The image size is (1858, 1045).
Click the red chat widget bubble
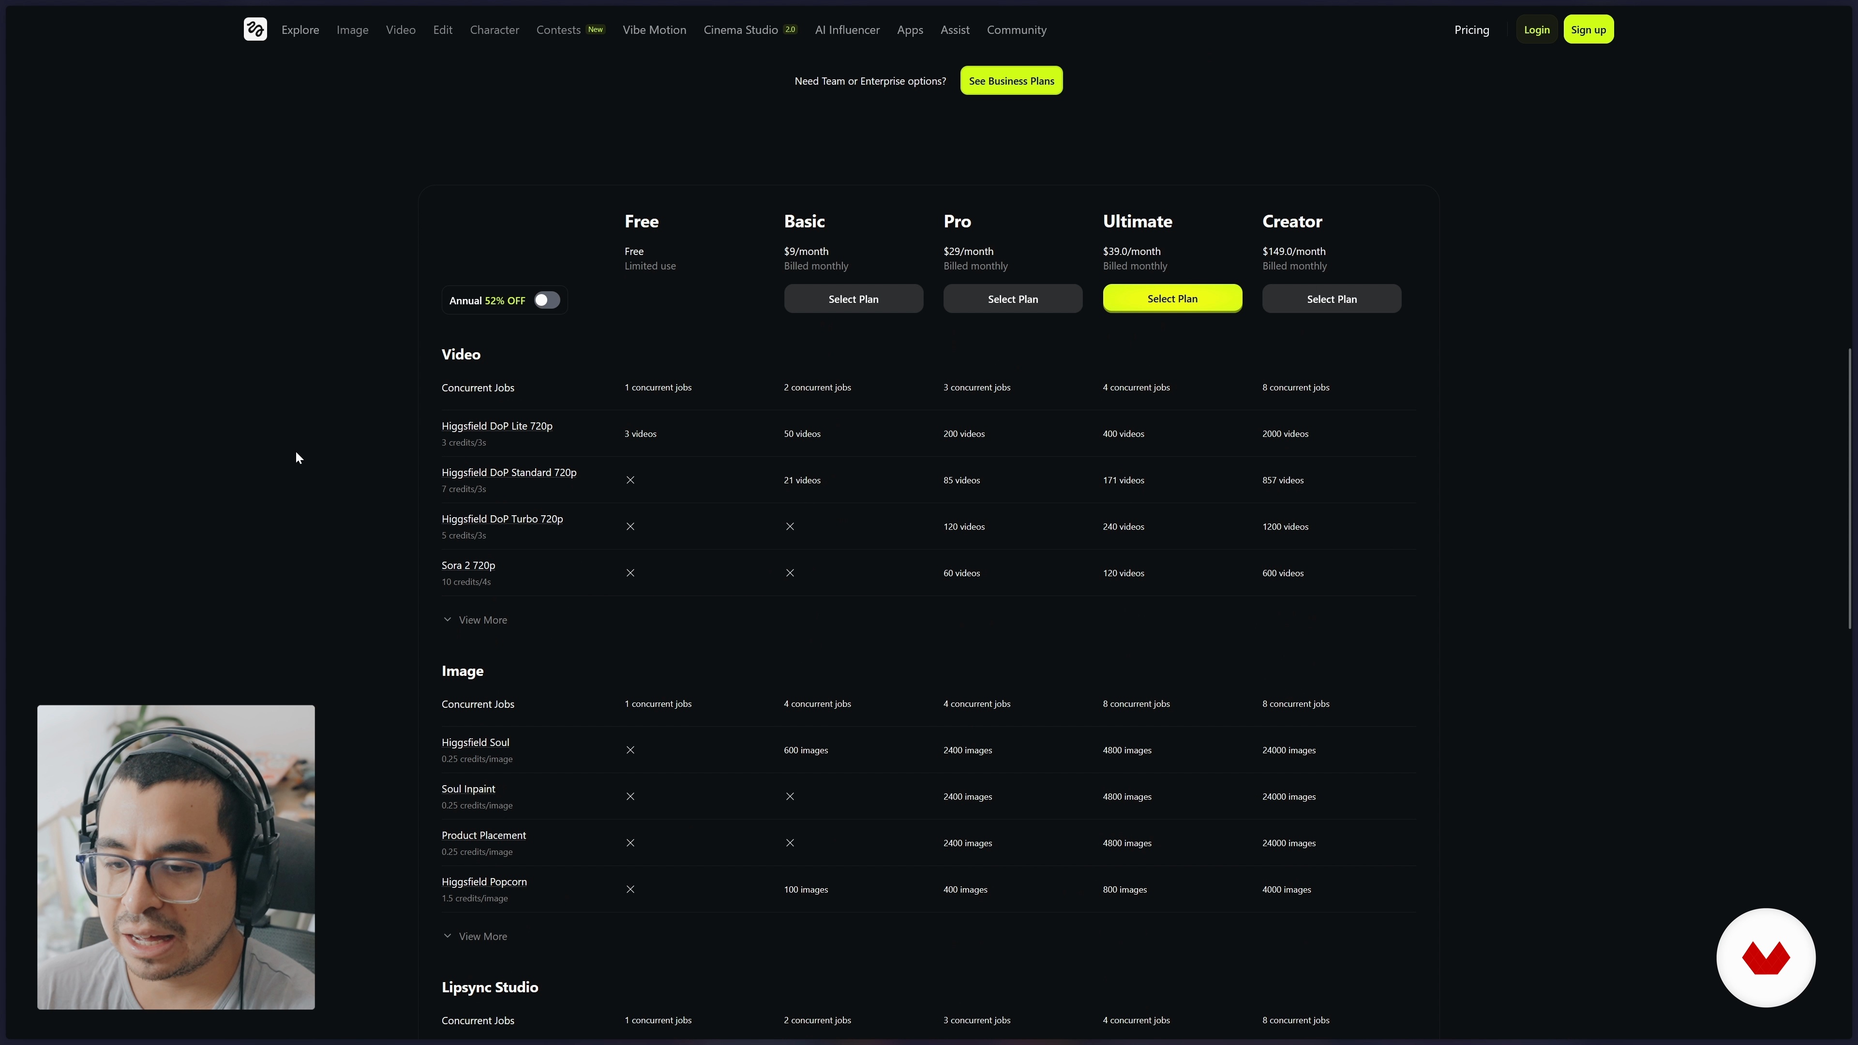point(1766,958)
